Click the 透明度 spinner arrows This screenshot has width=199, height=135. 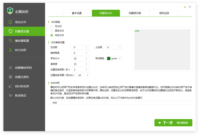[86, 64]
